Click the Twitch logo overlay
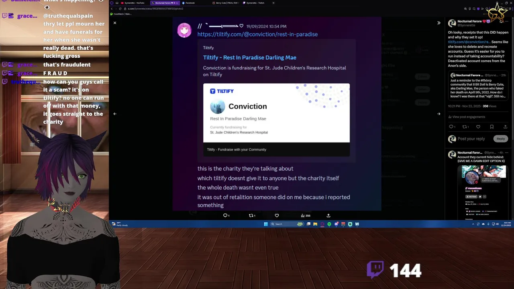Image resolution: width=514 pixels, height=289 pixels. pos(375,270)
